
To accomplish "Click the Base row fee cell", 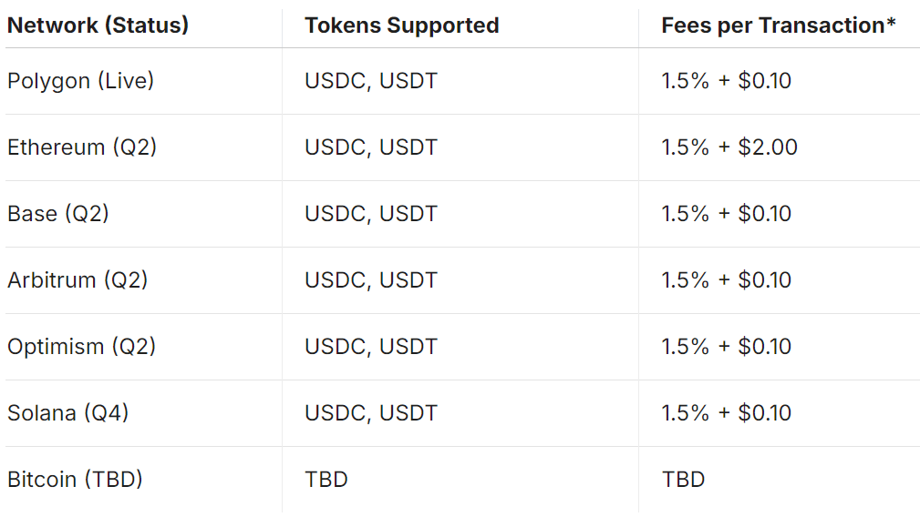I will 727,214.
